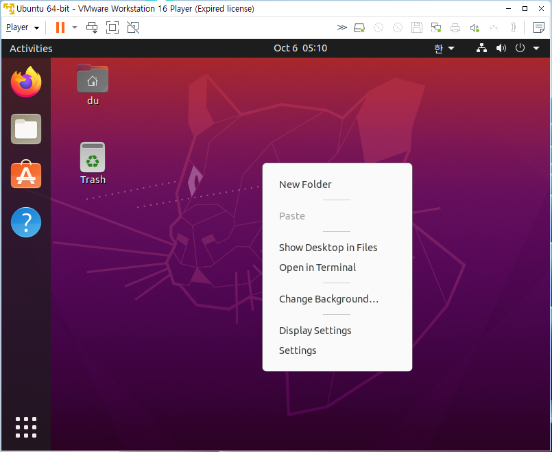Screen dimensions: 552x452
Task: Enter full screen mode in VMware
Action: pyautogui.click(x=112, y=27)
